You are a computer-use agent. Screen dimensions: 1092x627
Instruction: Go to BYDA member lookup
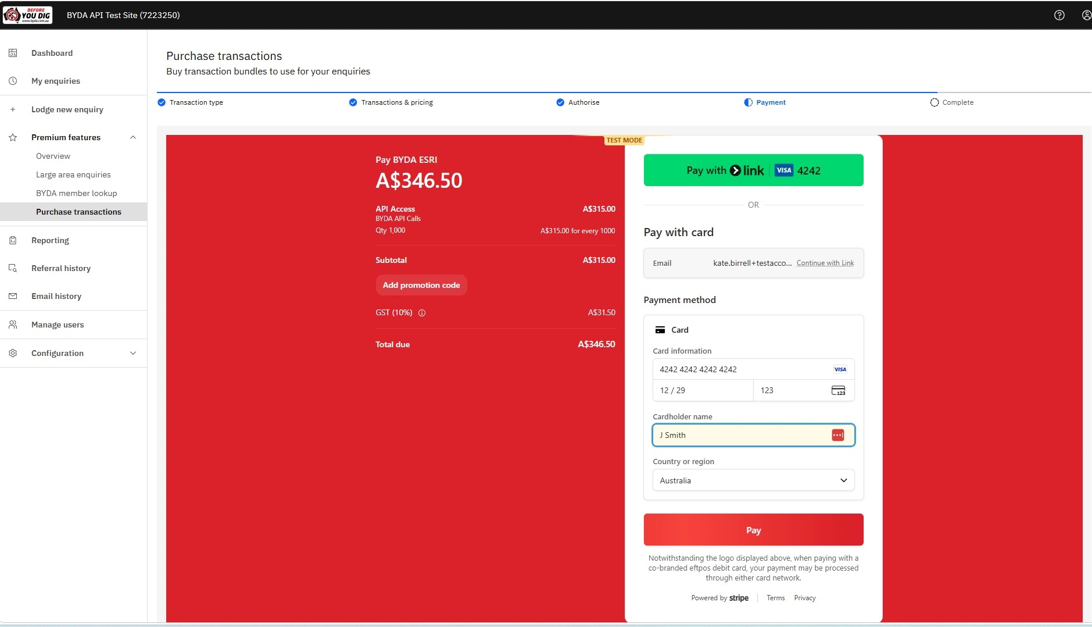76,193
